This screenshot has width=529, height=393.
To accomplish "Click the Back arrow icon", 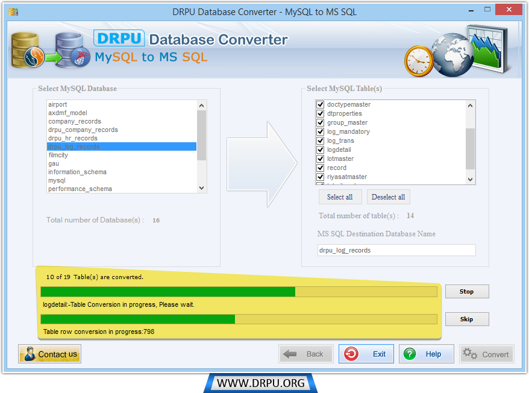I will coord(290,354).
